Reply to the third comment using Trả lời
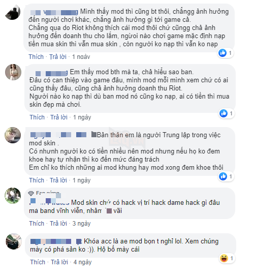 click(x=58, y=180)
